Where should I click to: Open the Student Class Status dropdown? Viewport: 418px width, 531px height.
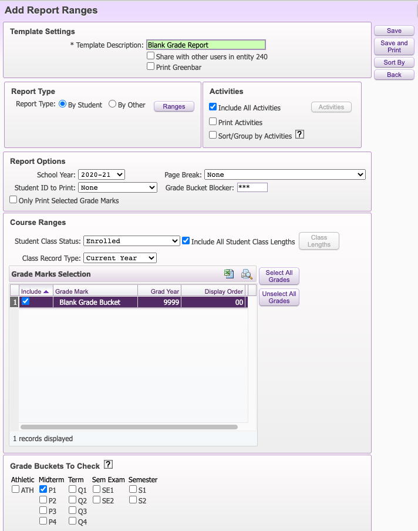click(x=132, y=241)
